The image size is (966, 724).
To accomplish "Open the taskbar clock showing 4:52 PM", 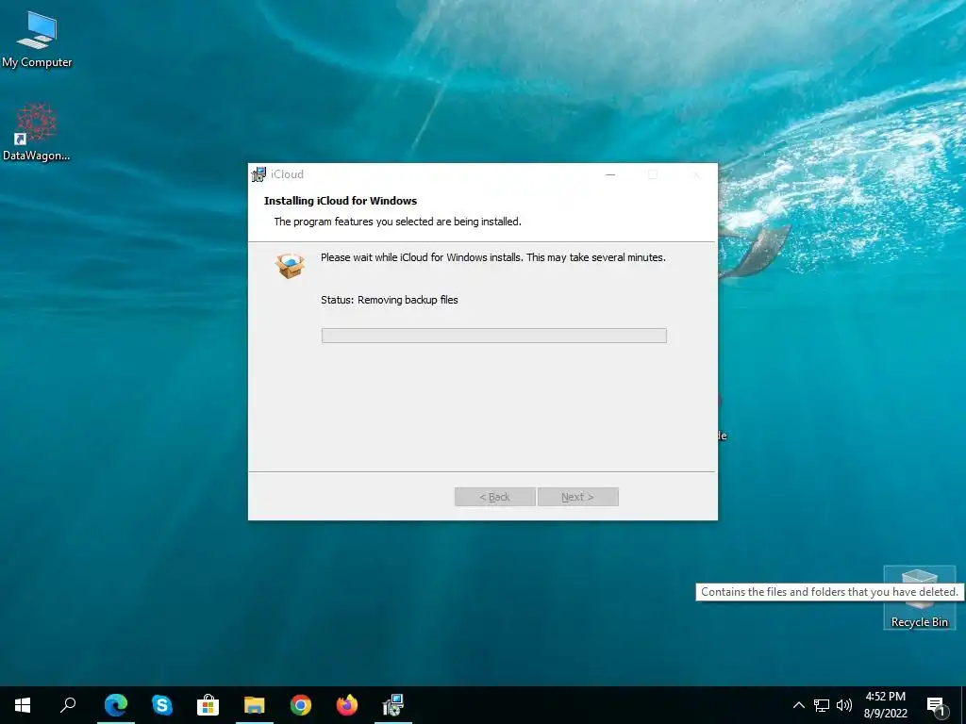I will tap(885, 705).
